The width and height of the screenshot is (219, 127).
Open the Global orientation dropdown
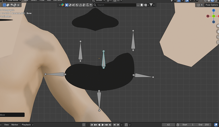[x=99, y=1]
